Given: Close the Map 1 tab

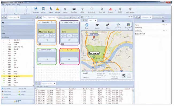Looking at the screenshot, I should click(95, 20).
